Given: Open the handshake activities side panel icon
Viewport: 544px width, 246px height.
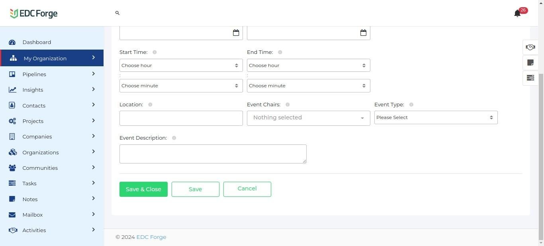Looking at the screenshot, I should [x=530, y=47].
